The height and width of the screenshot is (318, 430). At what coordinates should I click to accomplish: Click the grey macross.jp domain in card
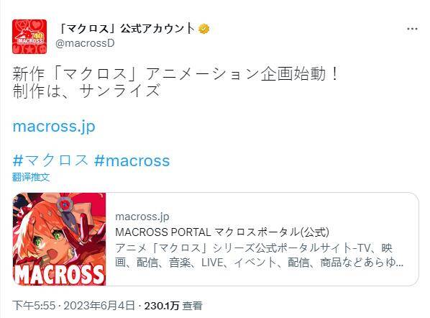tap(142, 217)
